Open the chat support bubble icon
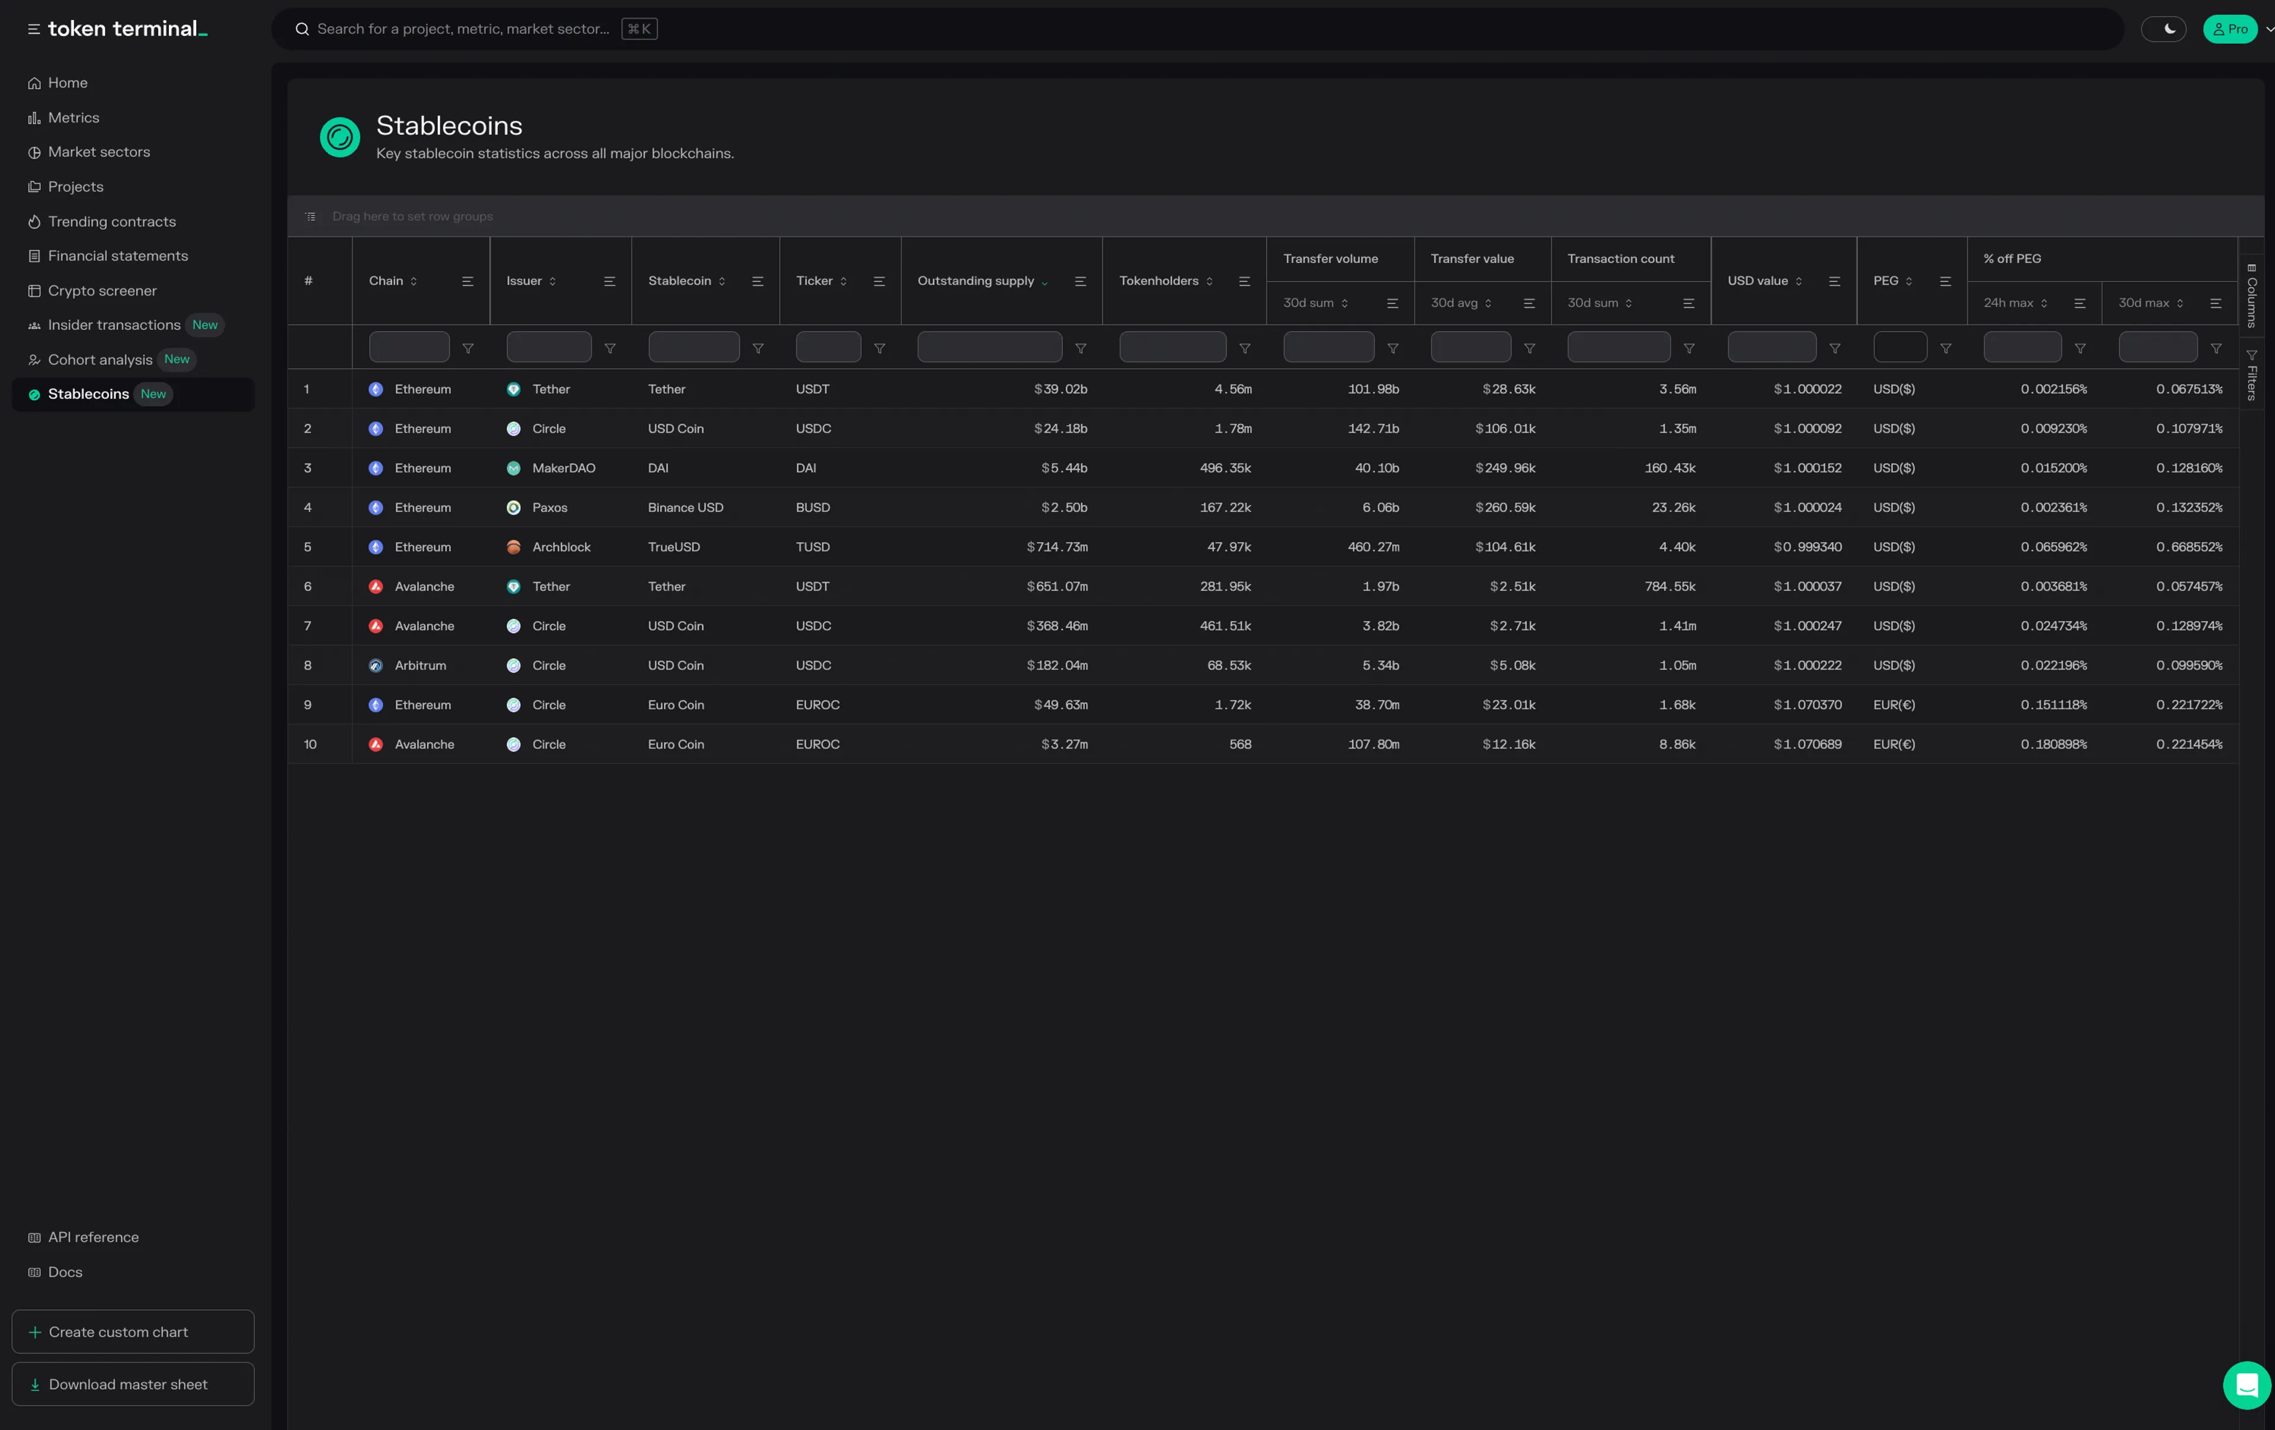2275x1430 pixels. coord(2247,1384)
